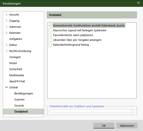Expand the Editor tree node
Viewport: 143px width, 131px height.
click(6, 45)
